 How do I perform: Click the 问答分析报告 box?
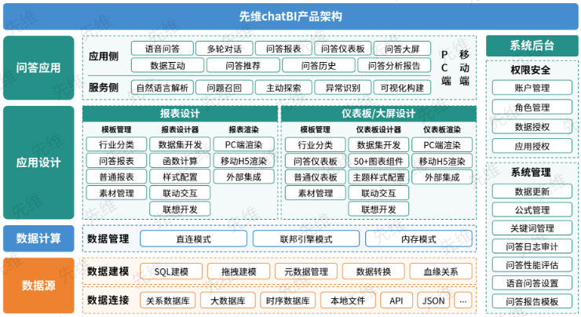394,66
